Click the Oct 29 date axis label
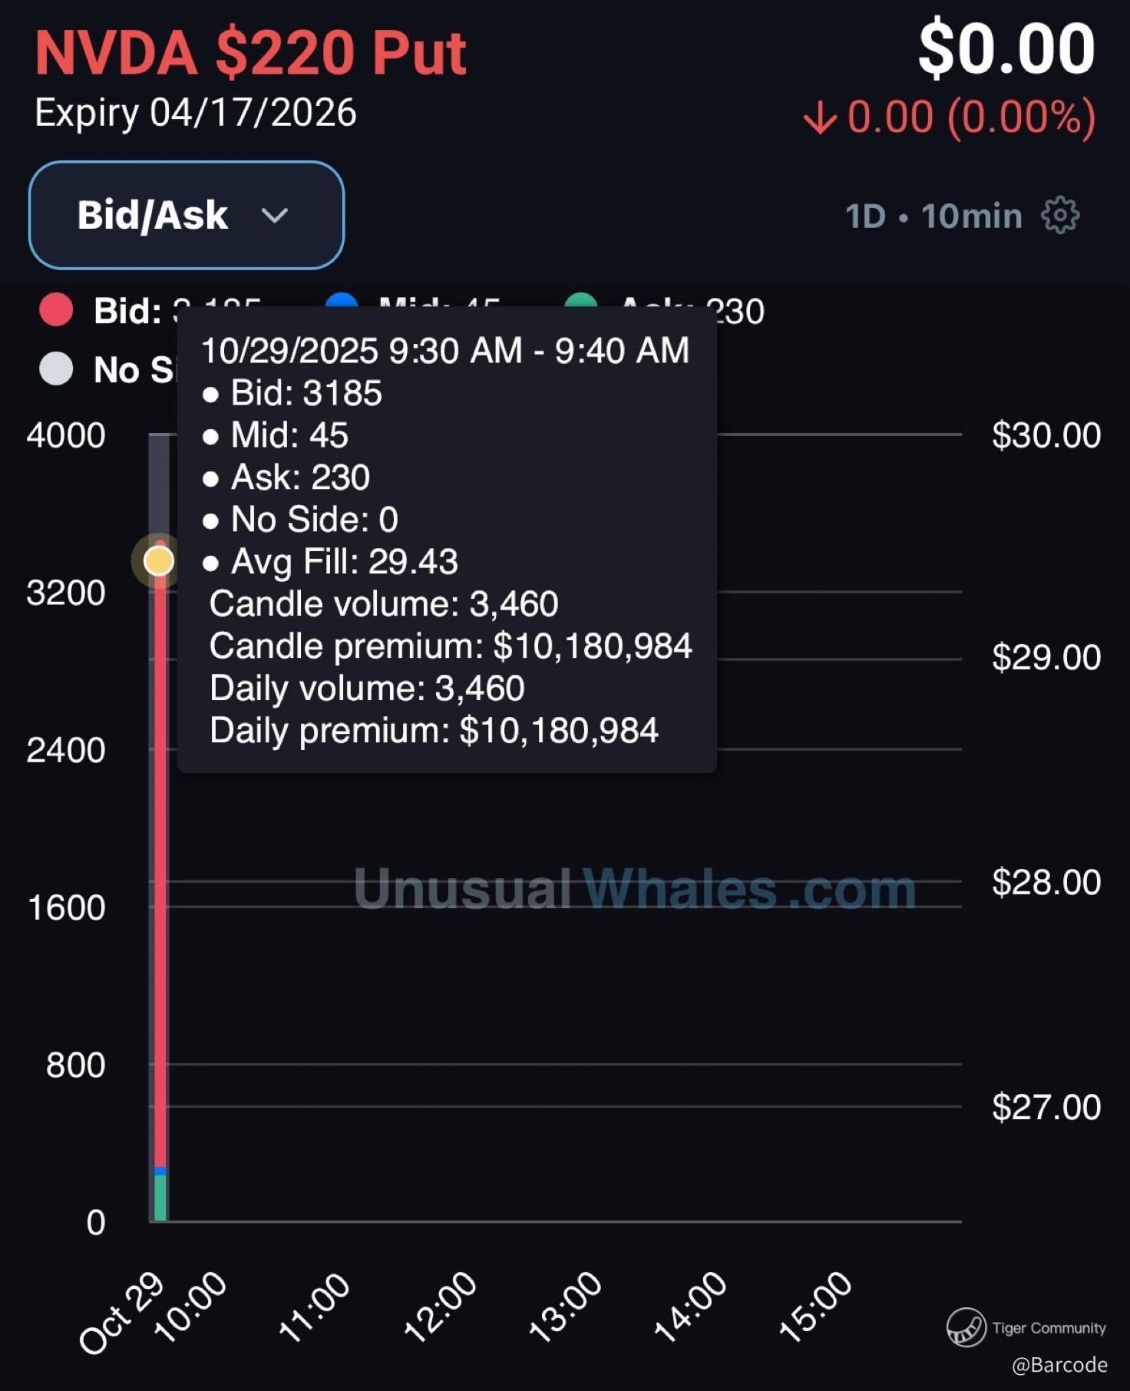This screenshot has width=1130, height=1391. (x=121, y=1313)
